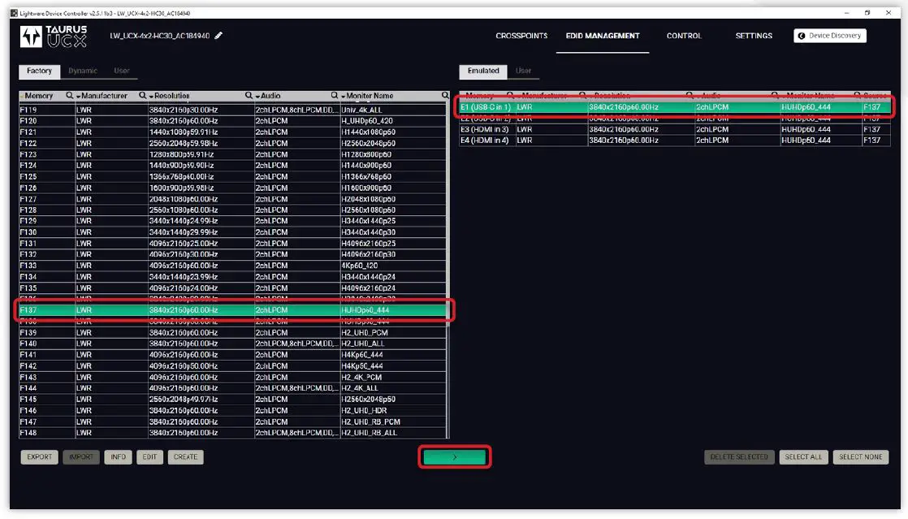Select the F129 H3440x1440p25 row

click(x=233, y=221)
